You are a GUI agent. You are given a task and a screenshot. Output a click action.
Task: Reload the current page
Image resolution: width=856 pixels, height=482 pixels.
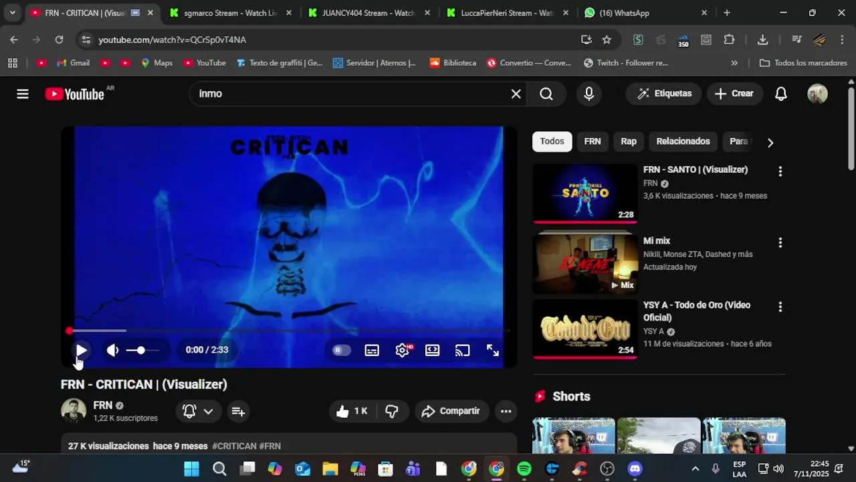tap(59, 39)
